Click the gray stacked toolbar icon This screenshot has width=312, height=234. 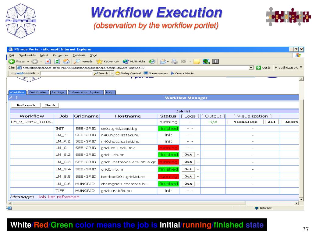click(215, 62)
